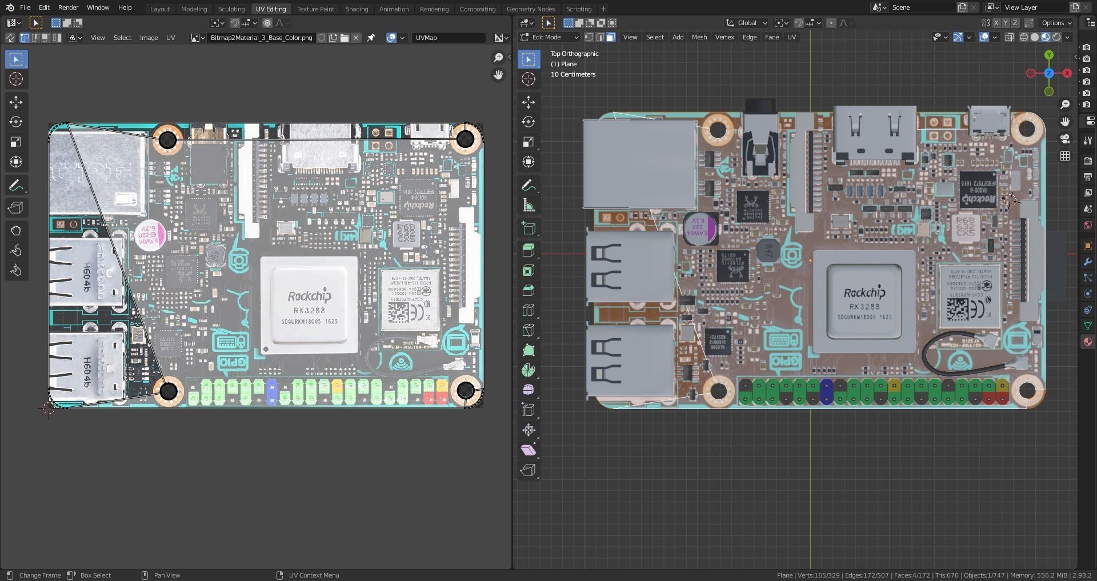Open the Object properties tab
1097x581 pixels.
[x=1087, y=246]
